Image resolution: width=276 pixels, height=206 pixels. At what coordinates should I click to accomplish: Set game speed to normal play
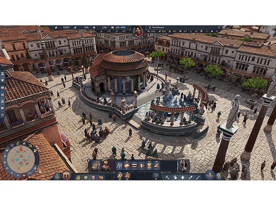[x=18, y=175]
